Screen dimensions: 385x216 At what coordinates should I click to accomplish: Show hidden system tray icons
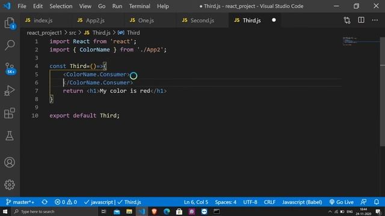330,211
